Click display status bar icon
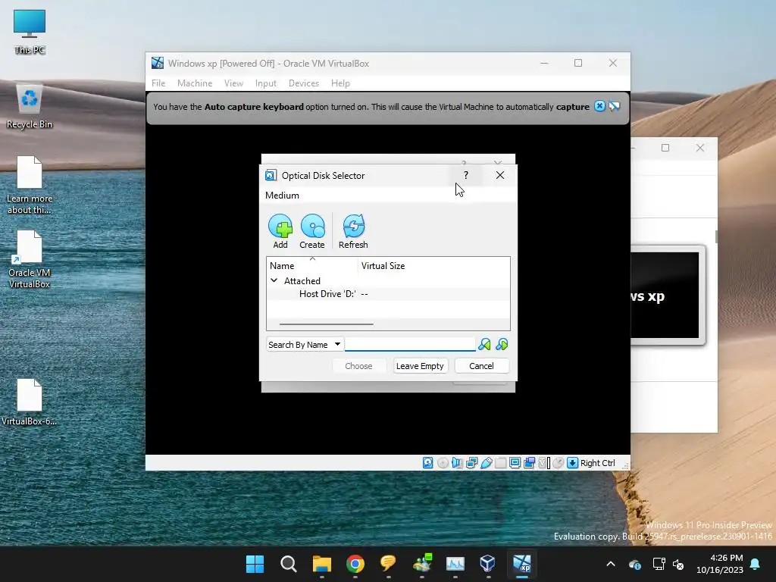The image size is (776, 582). pos(515,463)
